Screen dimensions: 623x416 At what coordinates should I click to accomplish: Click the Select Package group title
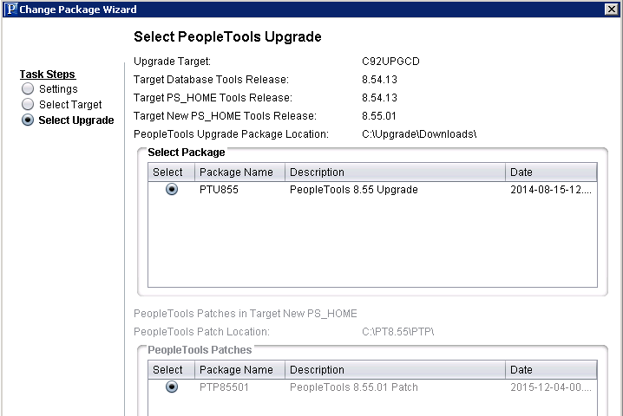(187, 153)
